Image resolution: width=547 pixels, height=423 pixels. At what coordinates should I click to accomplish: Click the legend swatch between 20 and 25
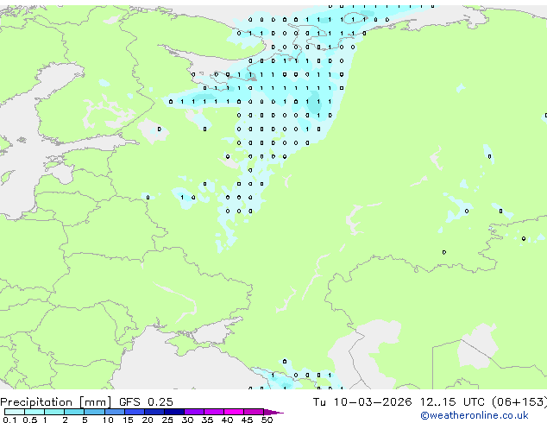154,412
